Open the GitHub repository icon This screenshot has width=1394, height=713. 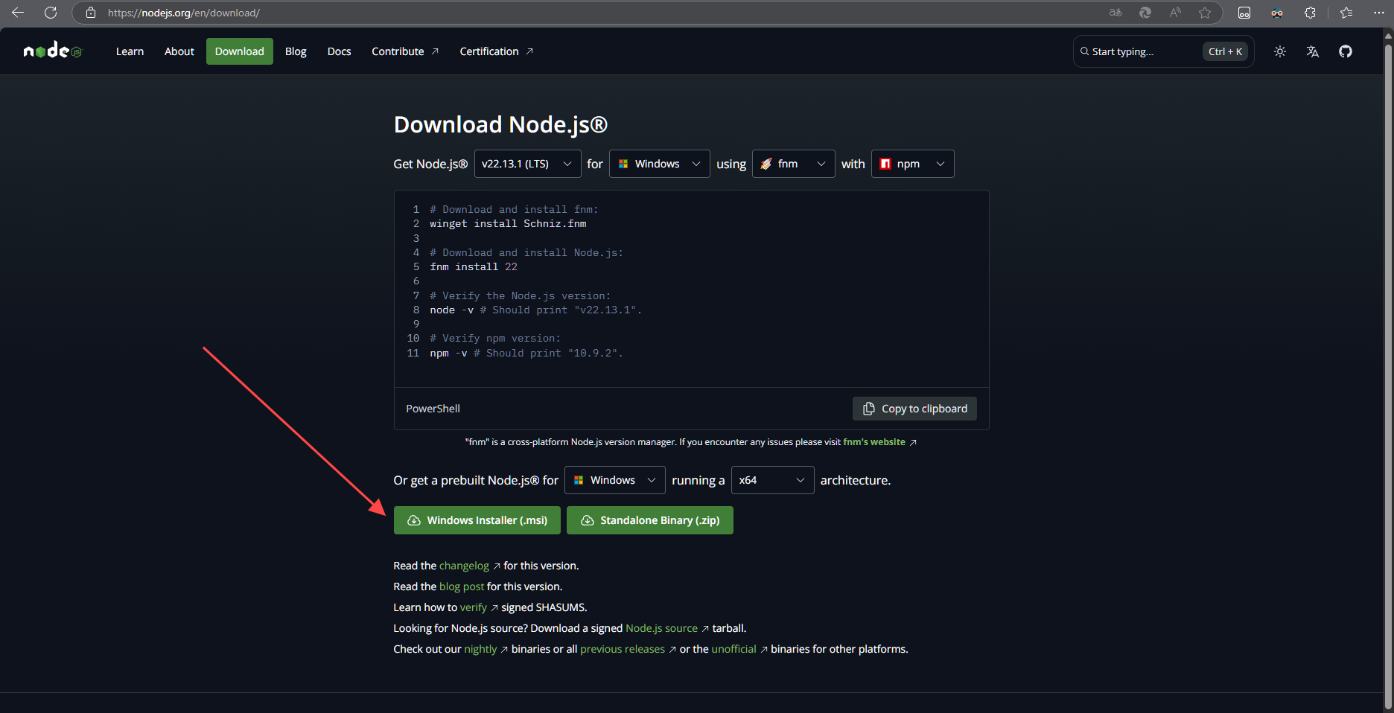click(1345, 51)
